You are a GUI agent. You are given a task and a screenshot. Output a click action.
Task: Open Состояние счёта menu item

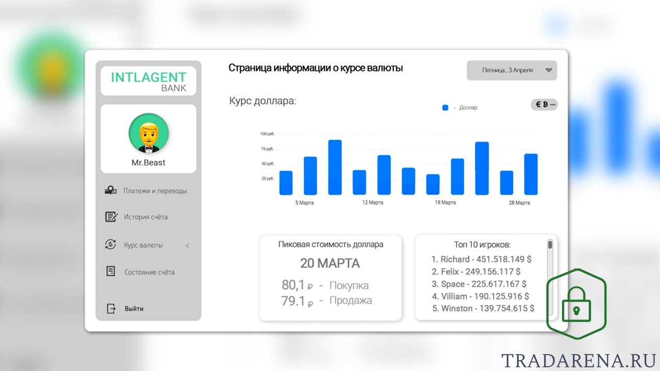pyautogui.click(x=150, y=272)
